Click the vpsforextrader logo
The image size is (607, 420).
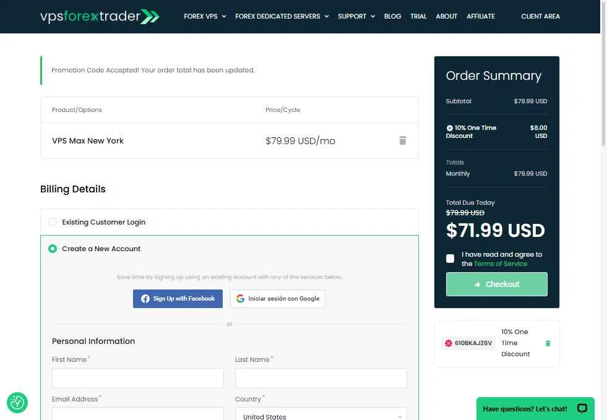pyautogui.click(x=100, y=16)
